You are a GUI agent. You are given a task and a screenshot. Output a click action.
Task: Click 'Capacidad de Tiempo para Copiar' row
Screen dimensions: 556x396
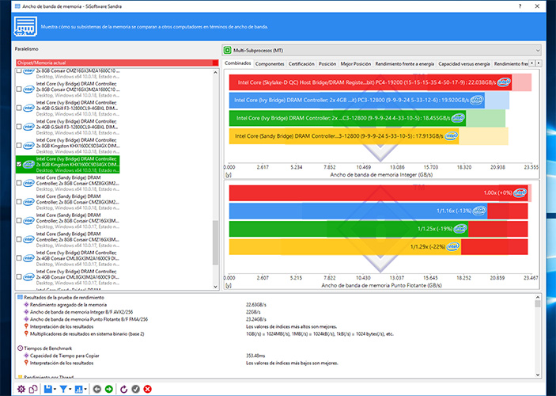point(65,356)
